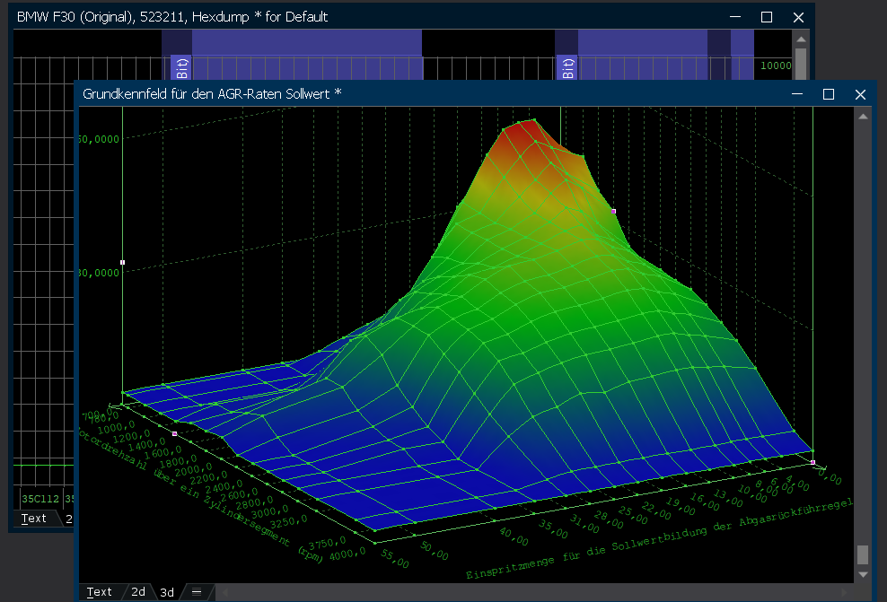The height and width of the screenshot is (602, 887).
Task: Open the list view icon tab beside 3d
Action: [197, 592]
